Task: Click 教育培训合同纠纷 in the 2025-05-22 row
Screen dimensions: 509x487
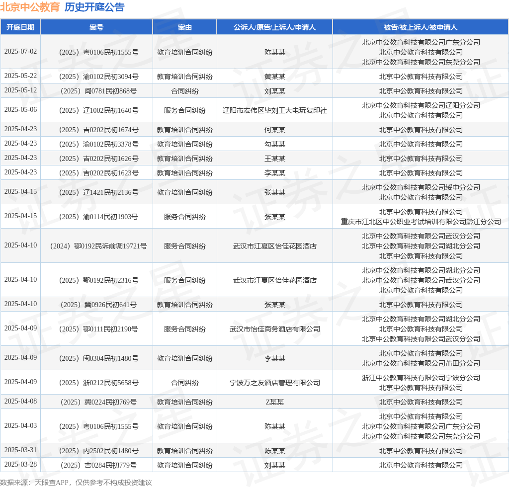Action: click(x=185, y=77)
